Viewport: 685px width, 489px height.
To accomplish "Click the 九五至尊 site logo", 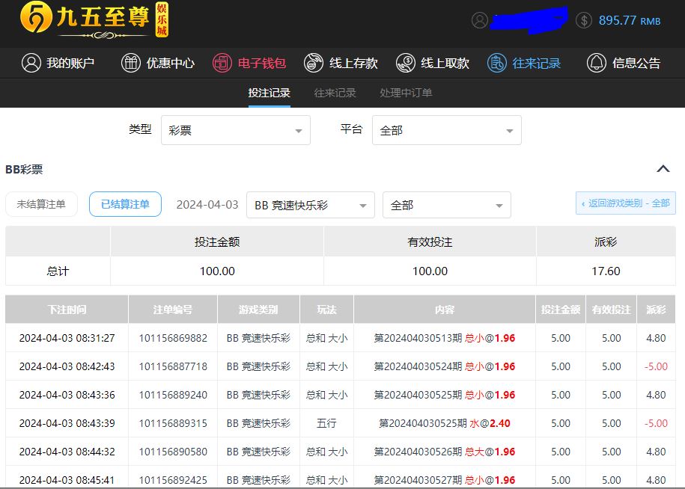I will click(x=94, y=19).
